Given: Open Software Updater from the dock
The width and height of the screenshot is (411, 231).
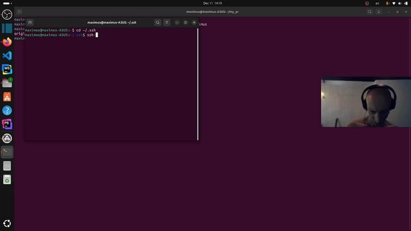Looking at the screenshot, I should [x=7, y=139].
